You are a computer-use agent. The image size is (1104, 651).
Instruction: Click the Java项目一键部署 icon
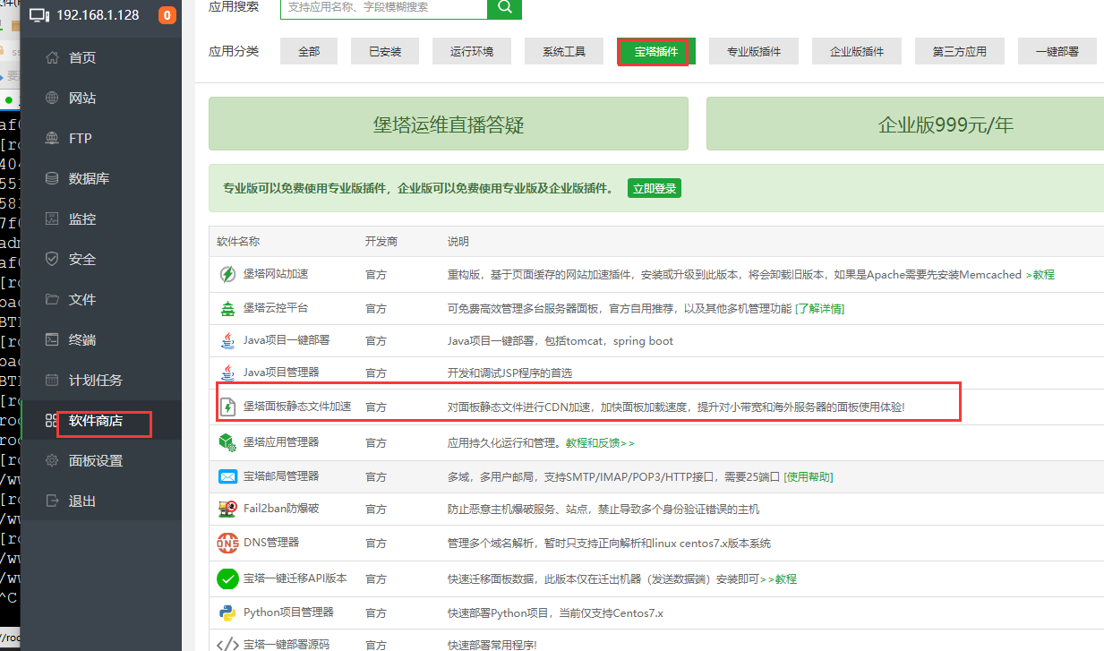pos(227,340)
